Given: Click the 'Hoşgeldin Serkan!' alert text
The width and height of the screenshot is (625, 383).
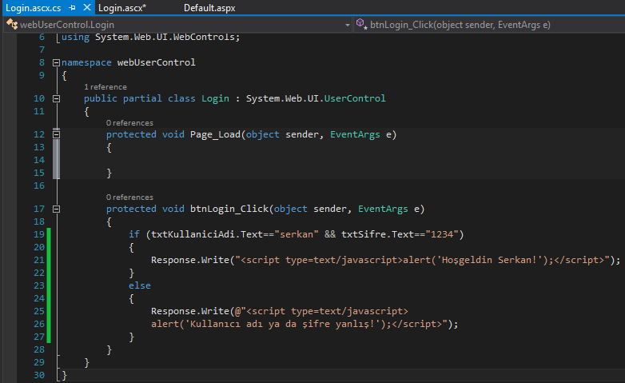Looking at the screenshot, I should tap(489, 260).
